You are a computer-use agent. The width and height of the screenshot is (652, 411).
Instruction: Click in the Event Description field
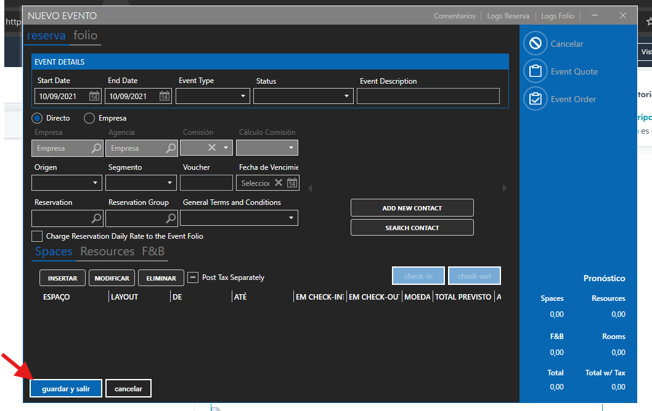point(428,96)
